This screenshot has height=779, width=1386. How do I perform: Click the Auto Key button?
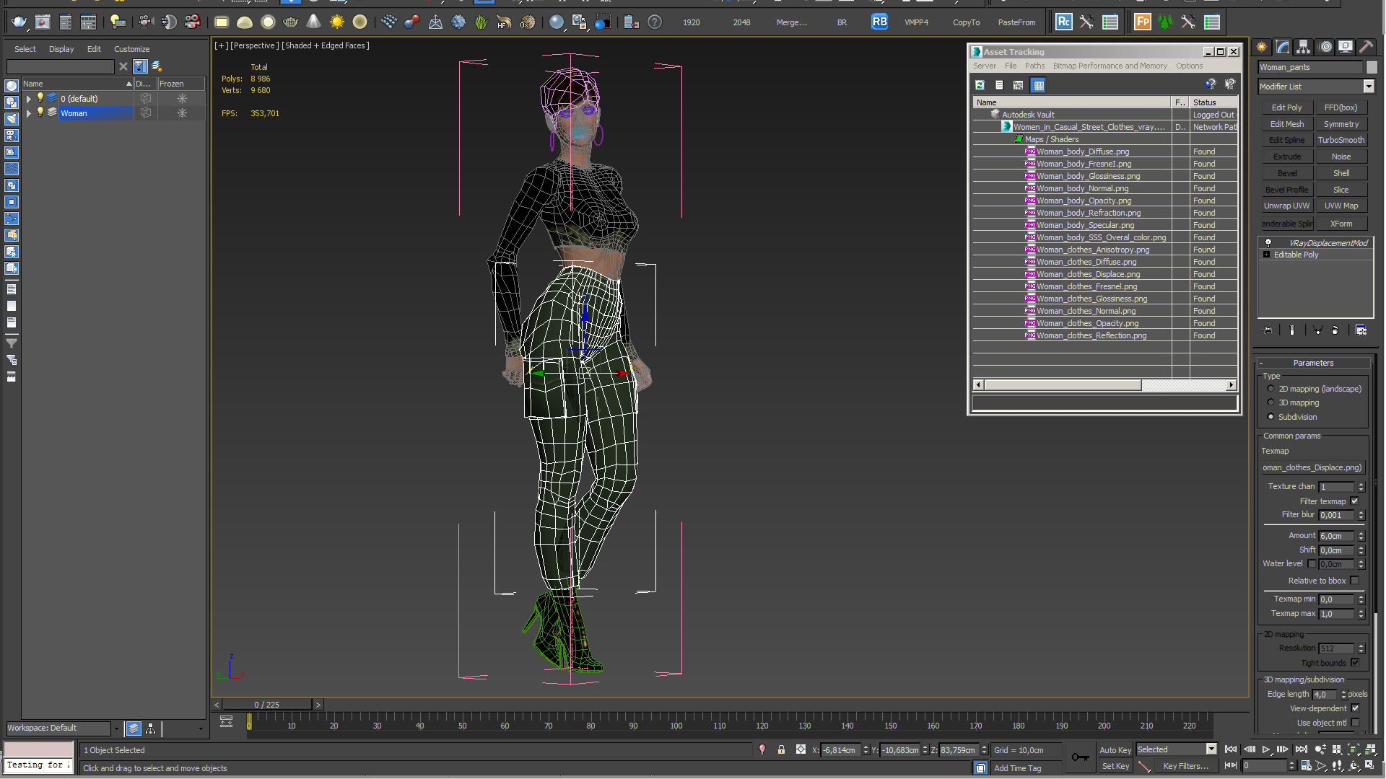(1115, 750)
